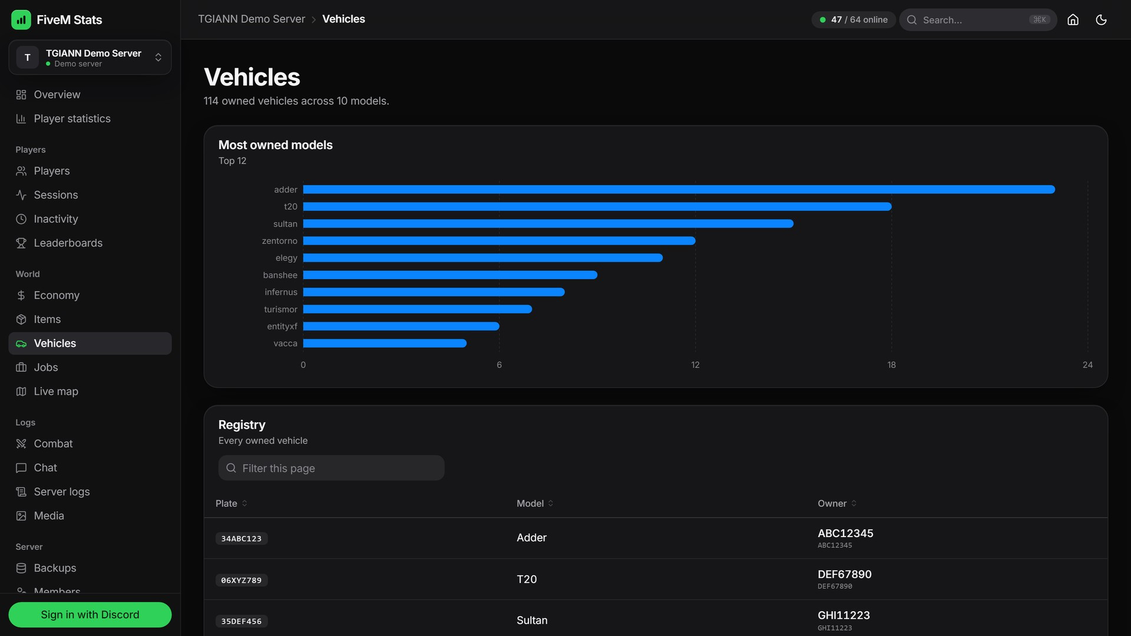Click the zentorno bar in chart
This screenshot has width=1131, height=636.
pos(499,241)
